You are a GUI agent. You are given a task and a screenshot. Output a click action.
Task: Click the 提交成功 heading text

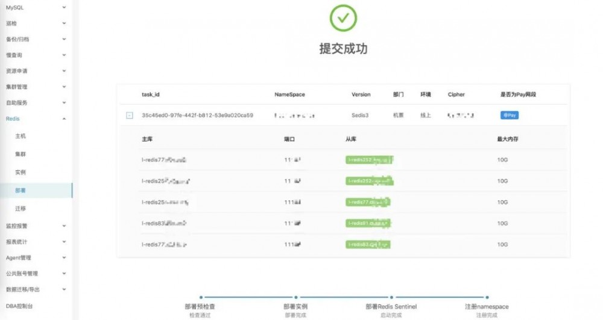point(343,49)
